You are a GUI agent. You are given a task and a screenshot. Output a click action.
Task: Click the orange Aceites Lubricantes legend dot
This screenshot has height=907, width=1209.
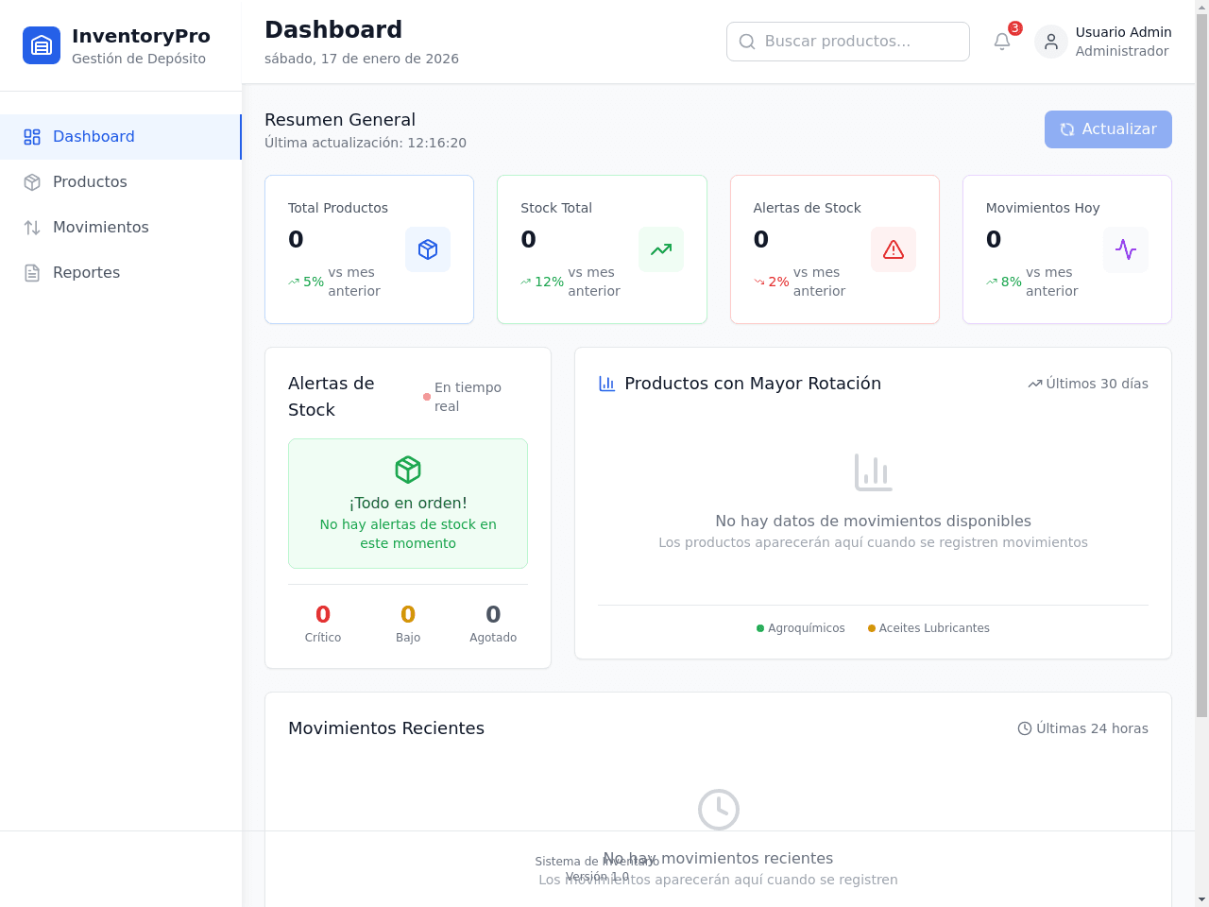872,628
